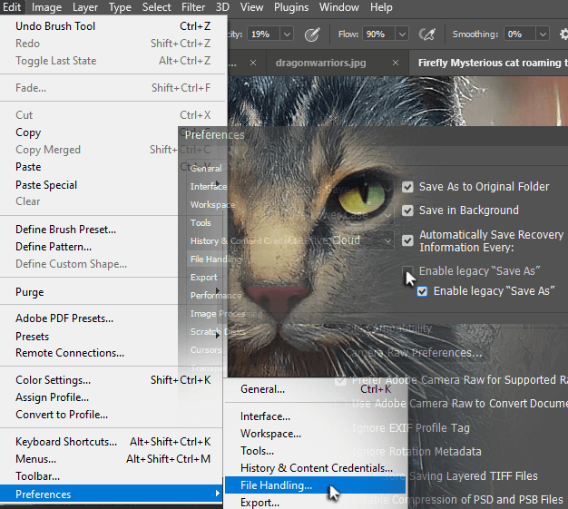Check the unchecked Enable legacy Save As box
The image size is (568, 509).
click(x=407, y=270)
